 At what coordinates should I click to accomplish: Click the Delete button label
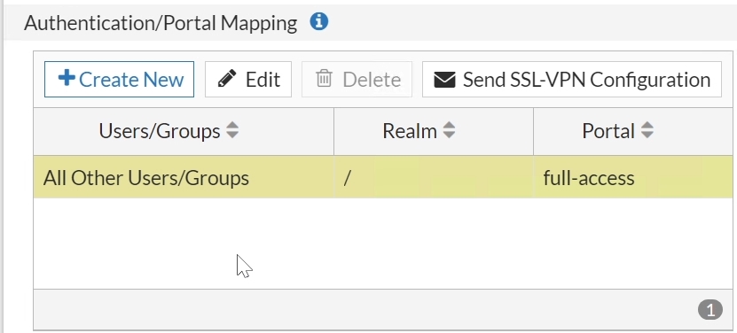click(x=372, y=80)
